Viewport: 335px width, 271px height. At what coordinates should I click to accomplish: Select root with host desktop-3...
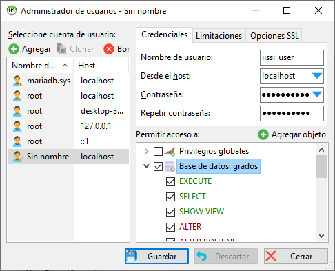68,111
